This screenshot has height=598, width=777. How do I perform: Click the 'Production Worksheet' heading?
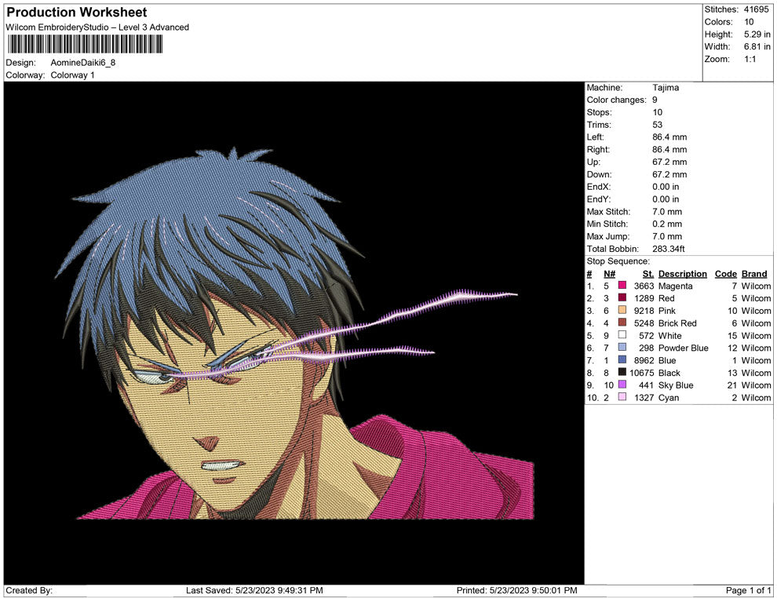(x=77, y=13)
